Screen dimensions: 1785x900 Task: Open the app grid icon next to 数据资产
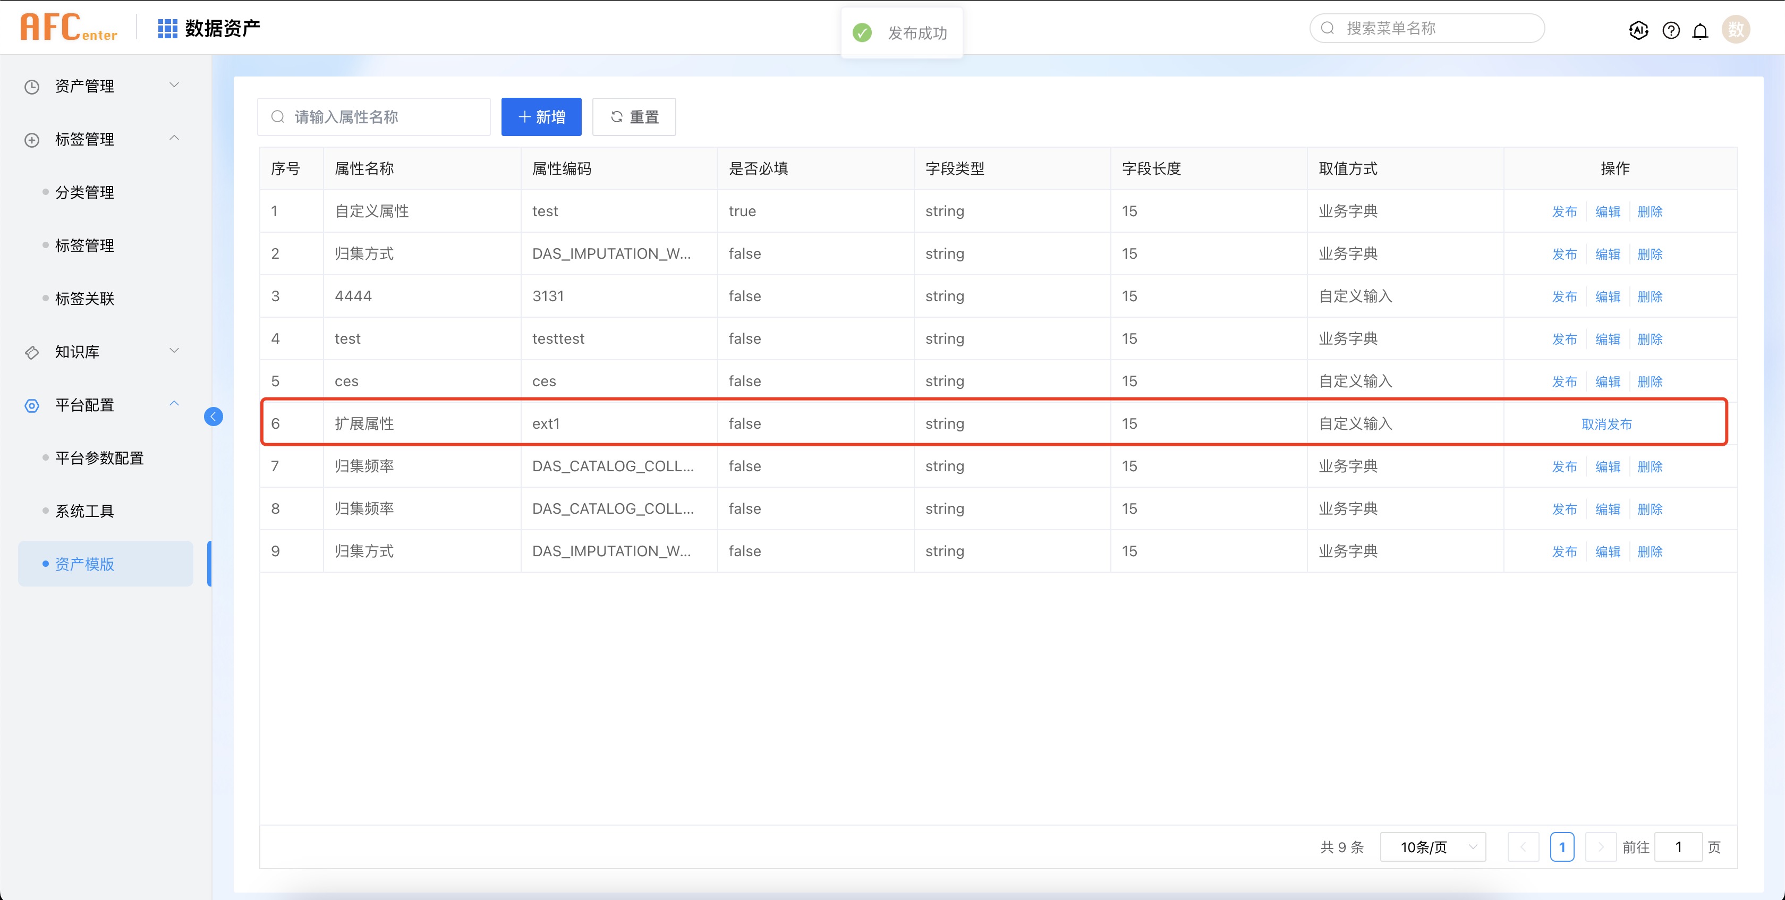click(168, 28)
